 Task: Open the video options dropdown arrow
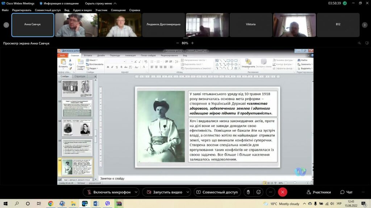click(x=187, y=192)
